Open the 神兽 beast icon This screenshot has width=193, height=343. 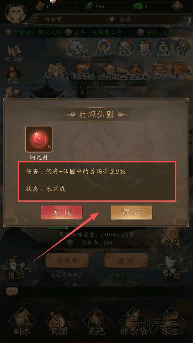coord(172,267)
